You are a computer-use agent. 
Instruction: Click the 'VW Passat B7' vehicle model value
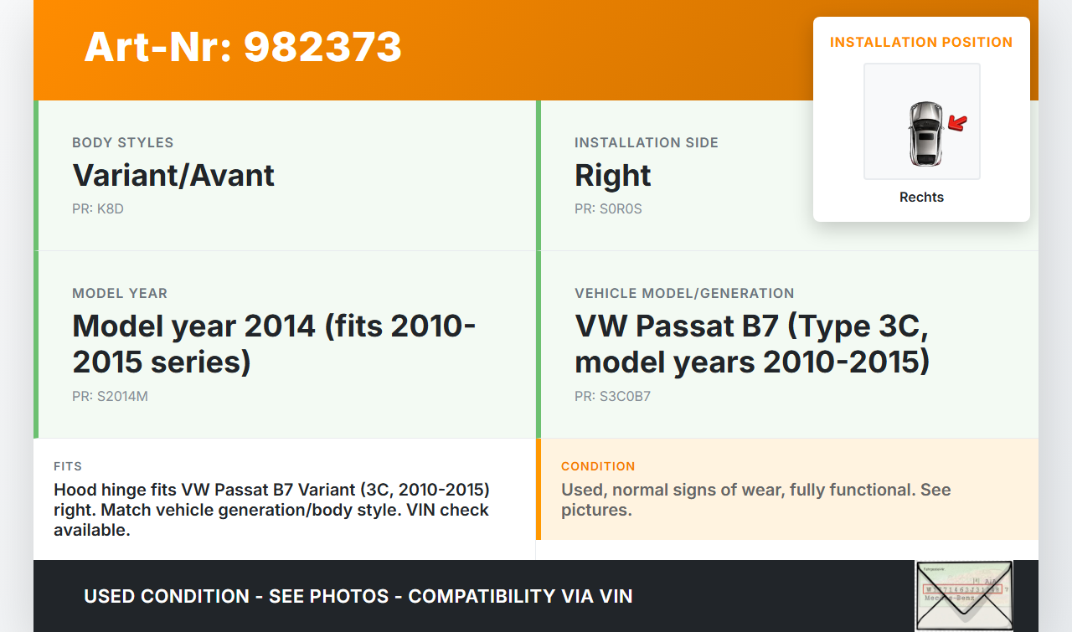pos(752,343)
